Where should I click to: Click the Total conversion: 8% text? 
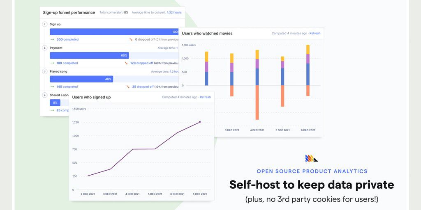[114, 13]
